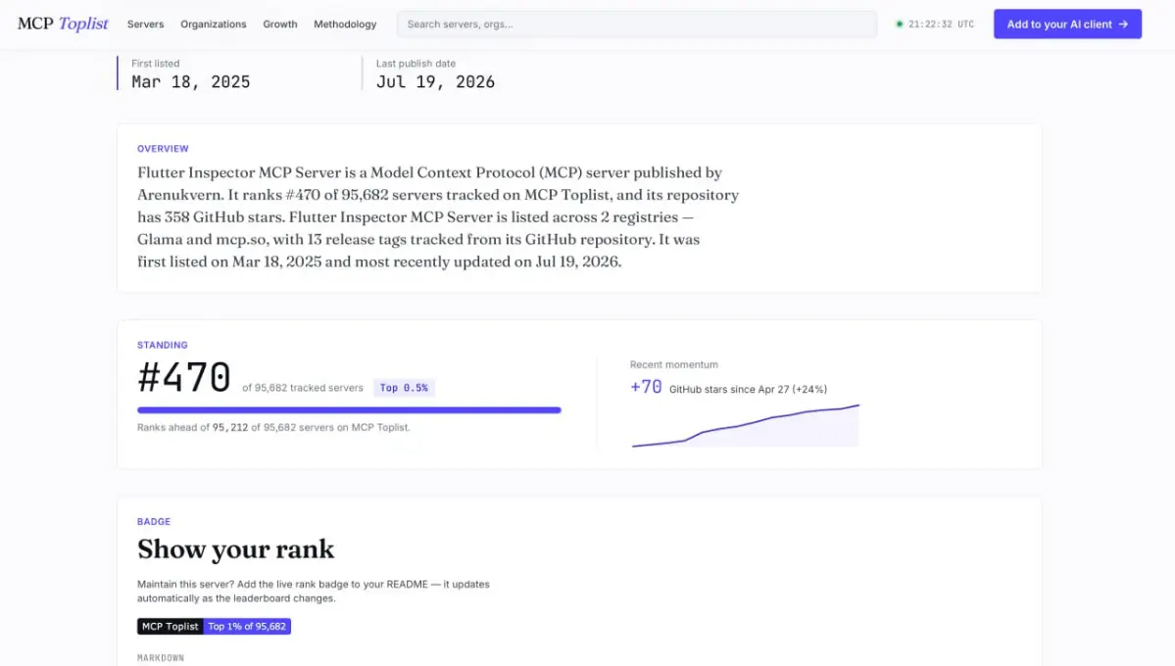The width and height of the screenshot is (1175, 666).
Task: Click the Recent momentum label
Action: [673, 365]
